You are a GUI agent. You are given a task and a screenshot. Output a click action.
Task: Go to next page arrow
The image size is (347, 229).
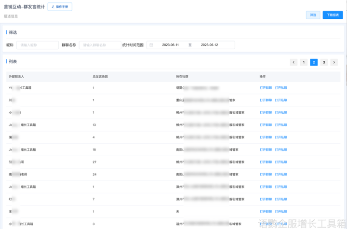(334, 62)
